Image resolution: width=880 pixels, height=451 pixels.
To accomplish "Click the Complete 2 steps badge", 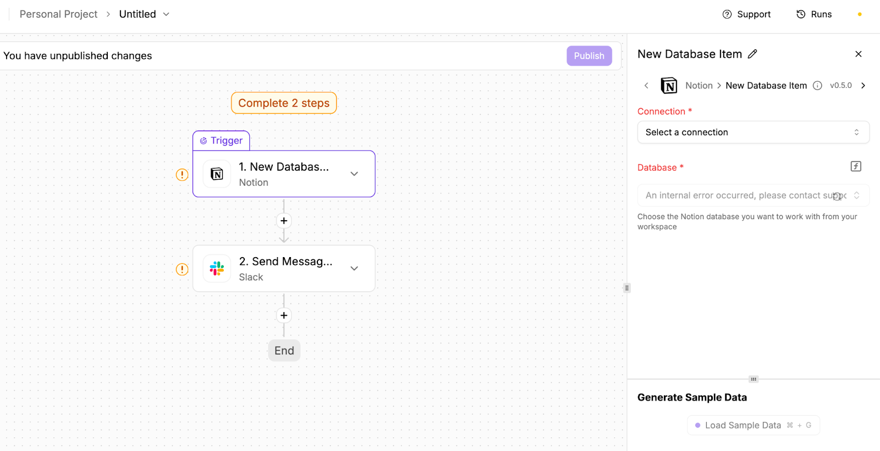I will tap(284, 103).
